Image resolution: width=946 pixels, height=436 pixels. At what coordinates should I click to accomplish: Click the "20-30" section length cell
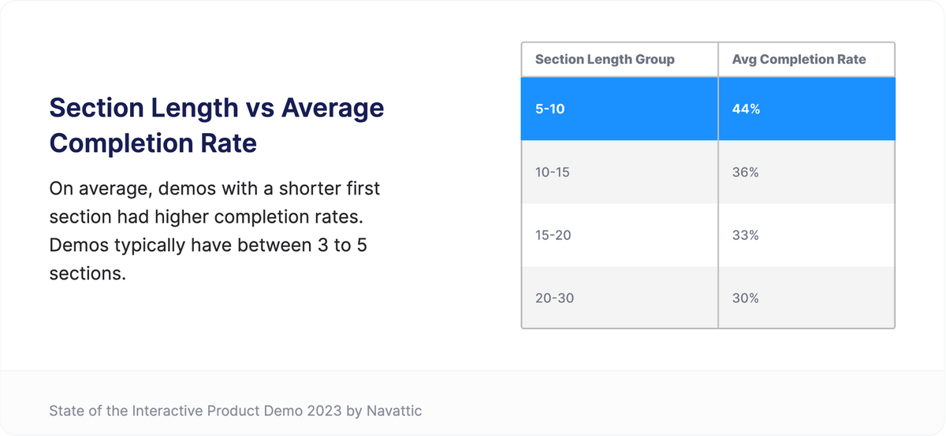554,298
